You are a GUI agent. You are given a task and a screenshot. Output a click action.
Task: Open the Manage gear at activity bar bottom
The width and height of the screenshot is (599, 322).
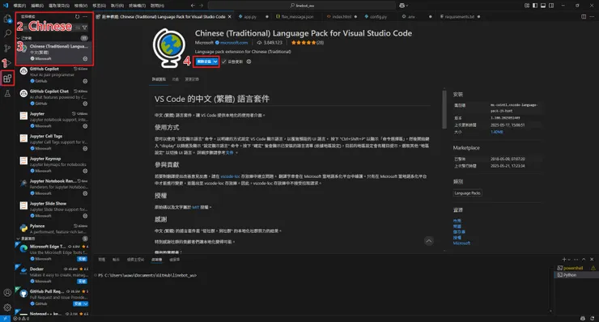[7, 307]
